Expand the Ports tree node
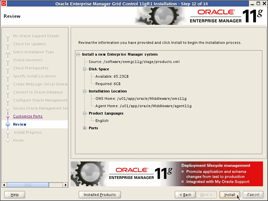The image size is (268, 201). pyautogui.click(x=85, y=128)
